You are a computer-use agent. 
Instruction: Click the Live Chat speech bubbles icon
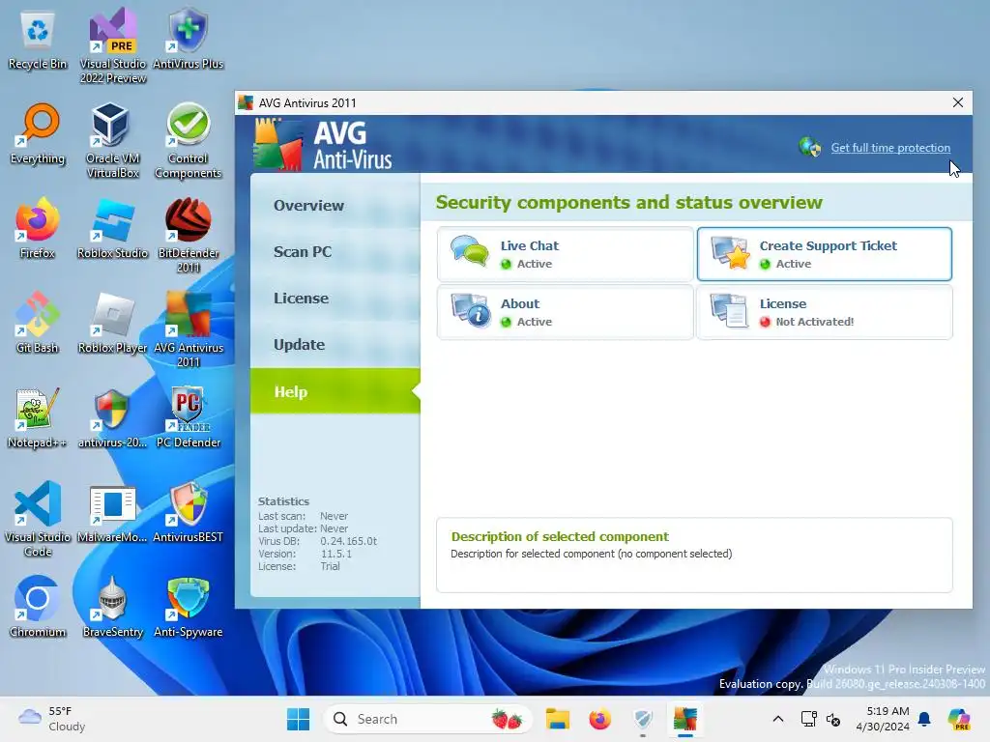pyautogui.click(x=470, y=251)
